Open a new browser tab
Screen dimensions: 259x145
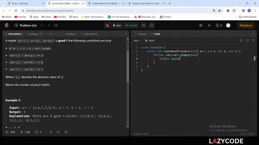(x=170, y=3)
